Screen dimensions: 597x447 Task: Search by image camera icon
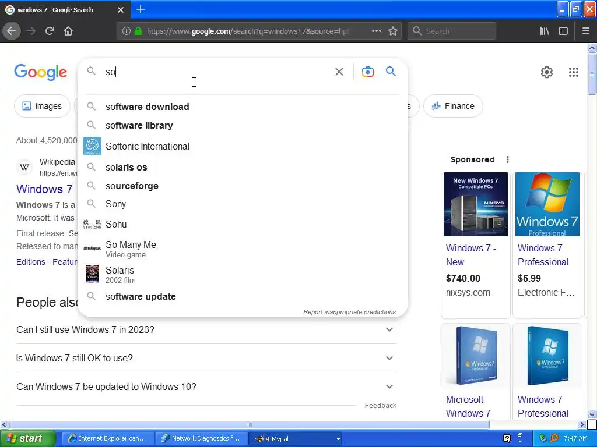(x=367, y=72)
